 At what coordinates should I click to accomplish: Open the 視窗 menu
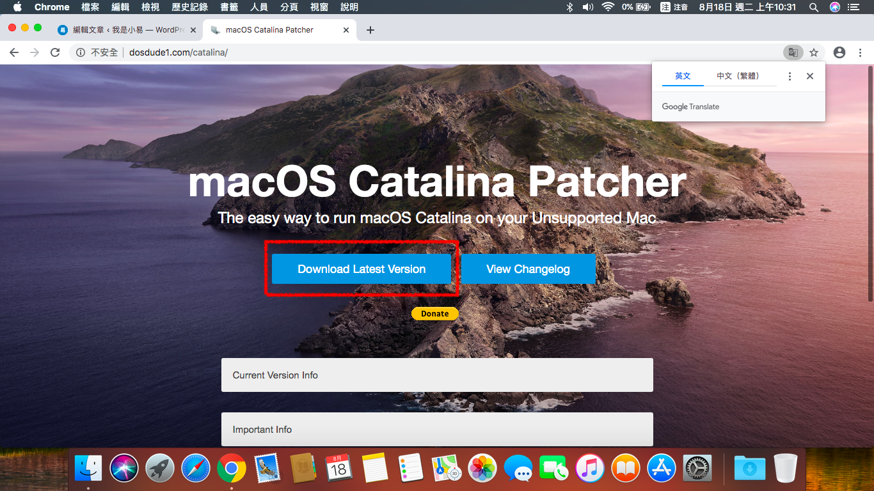(x=319, y=7)
